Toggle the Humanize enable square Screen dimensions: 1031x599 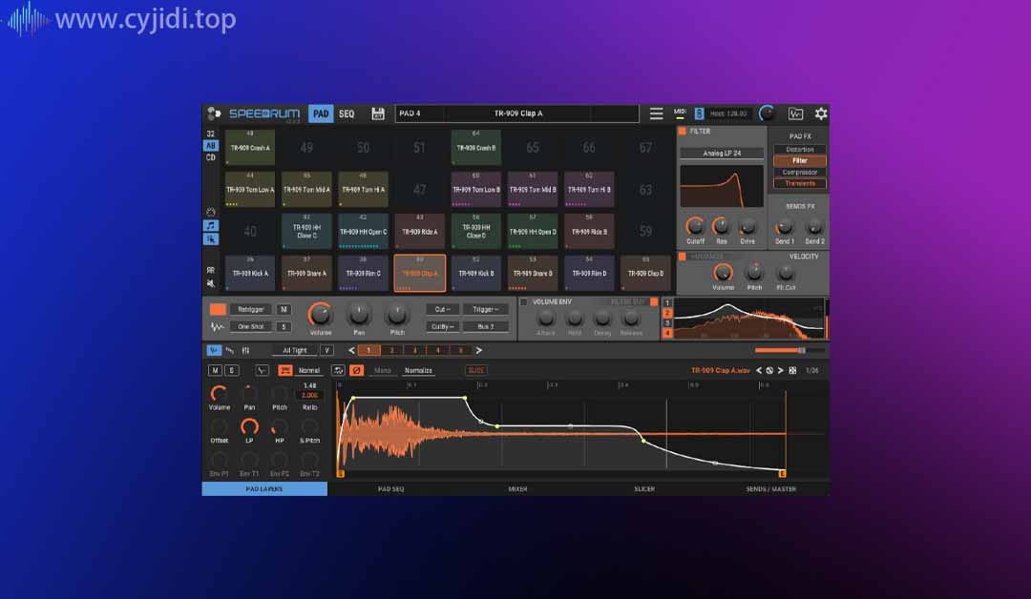683,257
